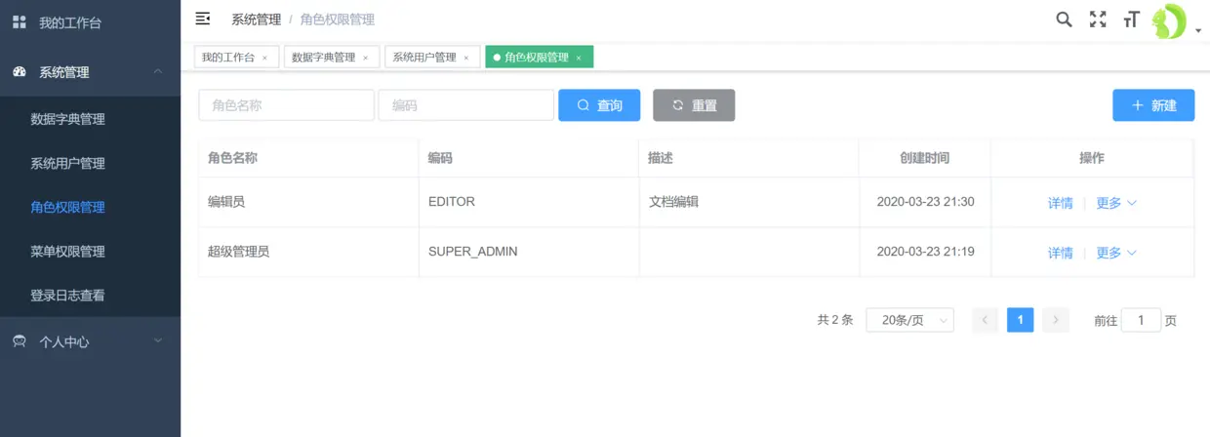Collapse the 系统管理 sidebar submenu
The image size is (1210, 437).
tap(90, 72)
